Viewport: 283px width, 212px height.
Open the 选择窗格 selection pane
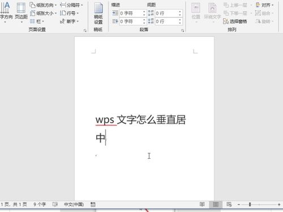(235, 21)
